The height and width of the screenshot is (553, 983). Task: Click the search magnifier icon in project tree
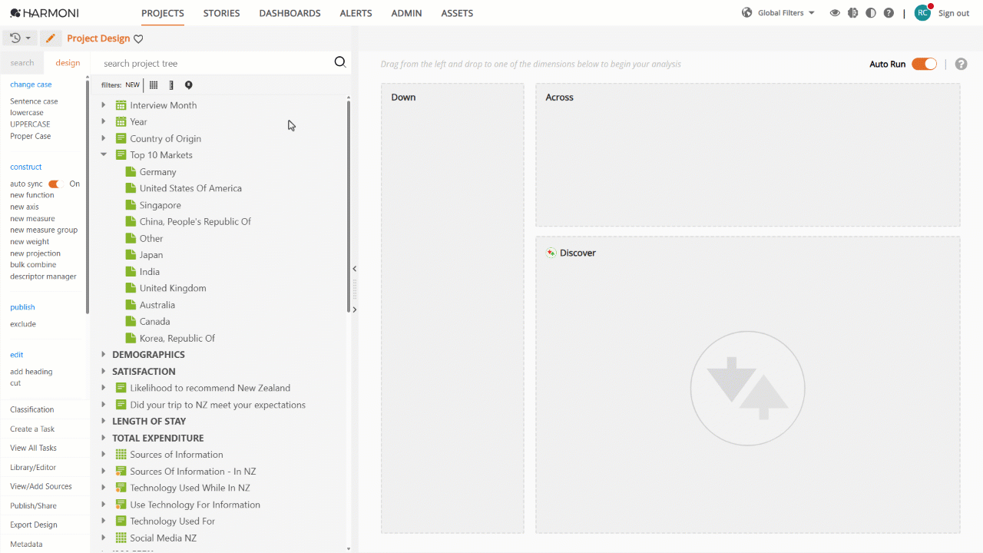pyautogui.click(x=340, y=62)
